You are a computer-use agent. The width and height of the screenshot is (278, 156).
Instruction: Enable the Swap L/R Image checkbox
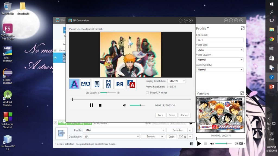click(147, 93)
